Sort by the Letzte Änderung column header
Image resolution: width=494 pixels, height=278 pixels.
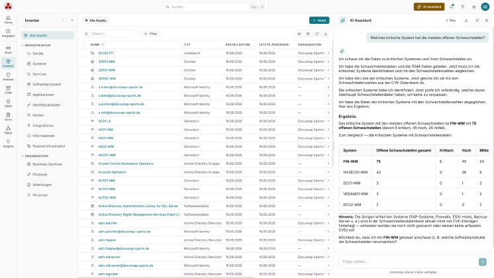[273, 45]
